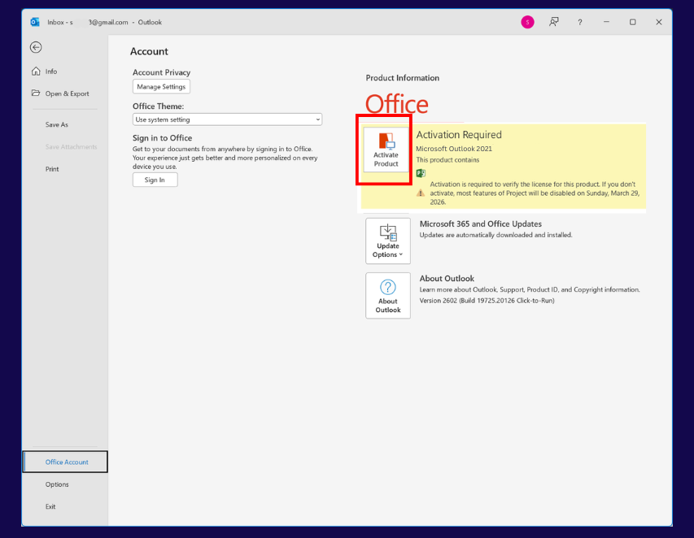Click the 'Microsoft Outlook 2021' text
The width and height of the screenshot is (694, 538).
[x=454, y=149]
